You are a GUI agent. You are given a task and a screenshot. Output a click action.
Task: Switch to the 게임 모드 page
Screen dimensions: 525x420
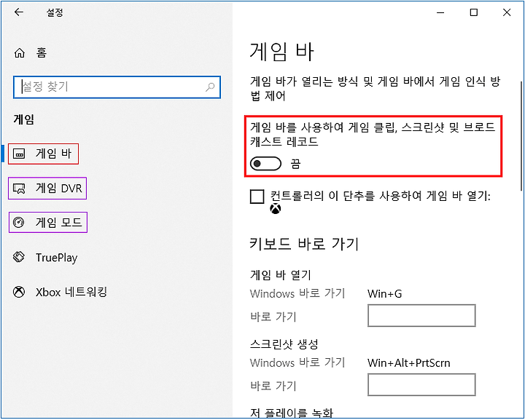click(x=48, y=223)
